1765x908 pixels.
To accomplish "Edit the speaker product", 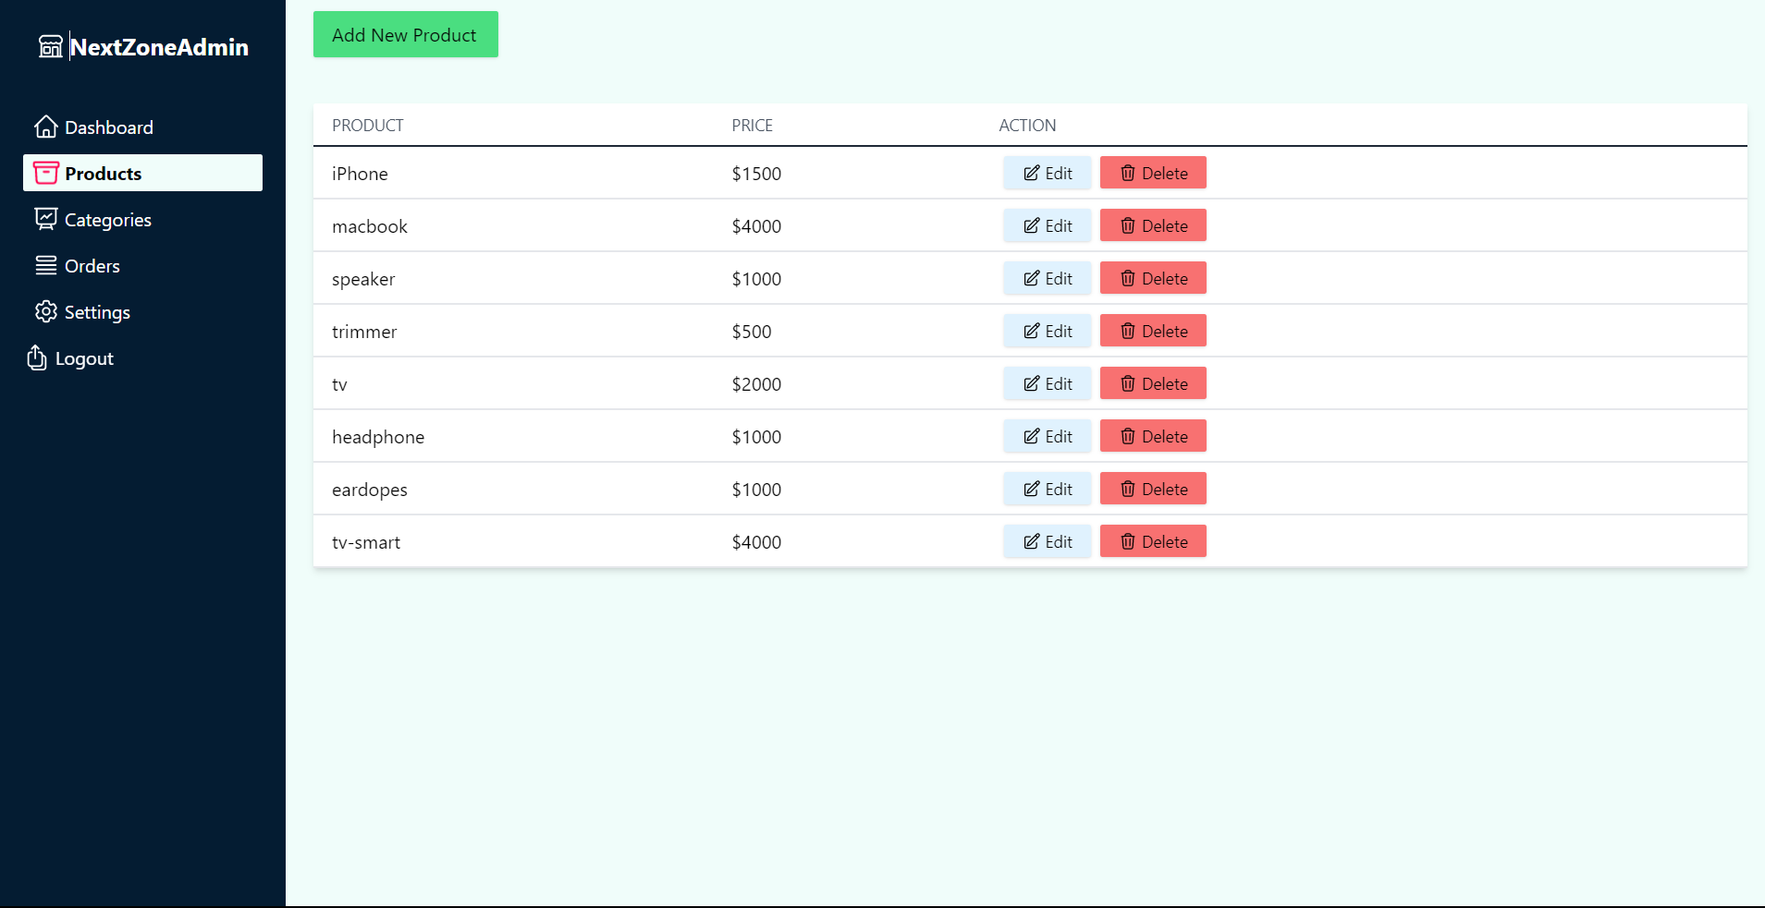I will click(x=1046, y=277).
